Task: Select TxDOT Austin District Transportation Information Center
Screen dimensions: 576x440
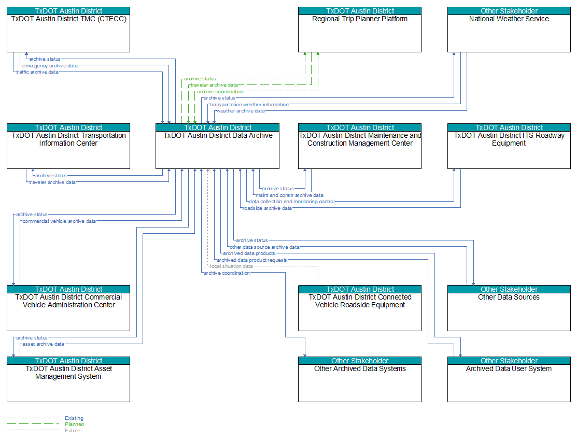Action: [68, 146]
